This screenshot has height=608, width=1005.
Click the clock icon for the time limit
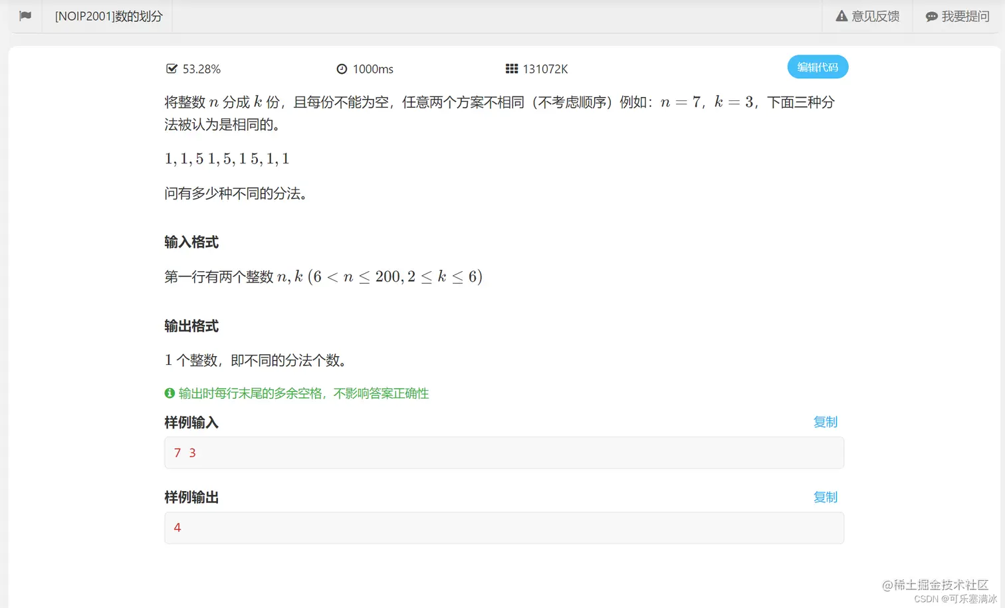pyautogui.click(x=342, y=68)
